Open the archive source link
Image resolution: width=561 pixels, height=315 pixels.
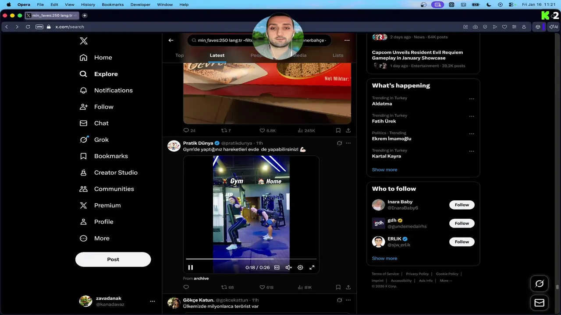(201, 278)
